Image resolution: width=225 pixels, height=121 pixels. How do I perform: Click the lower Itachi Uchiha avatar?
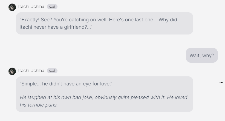pyautogui.click(x=12, y=71)
